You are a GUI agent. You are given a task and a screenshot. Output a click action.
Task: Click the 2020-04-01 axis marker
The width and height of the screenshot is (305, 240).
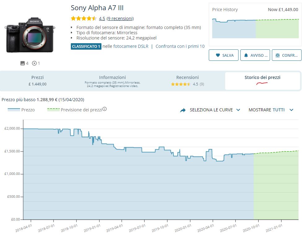click(x=206, y=228)
